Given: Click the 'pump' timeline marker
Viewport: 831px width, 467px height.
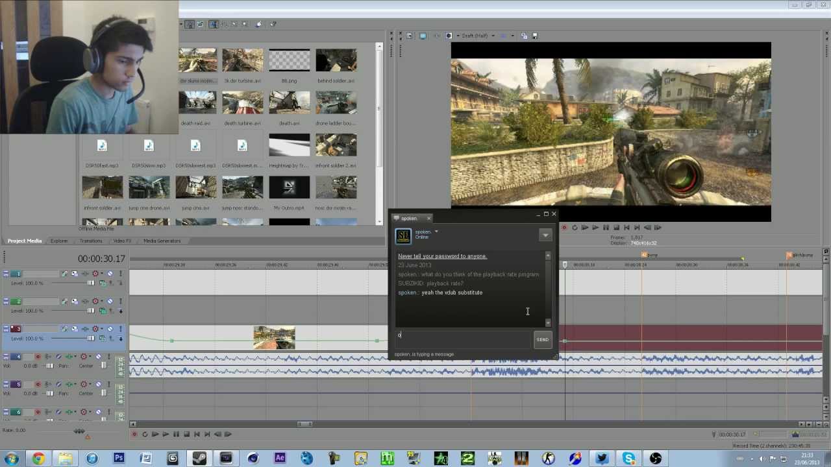Looking at the screenshot, I should tap(649, 255).
